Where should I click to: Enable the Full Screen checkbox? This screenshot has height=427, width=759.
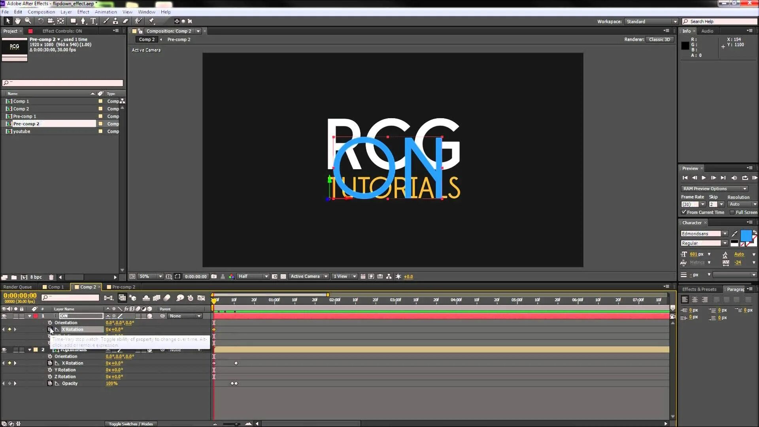(732, 212)
